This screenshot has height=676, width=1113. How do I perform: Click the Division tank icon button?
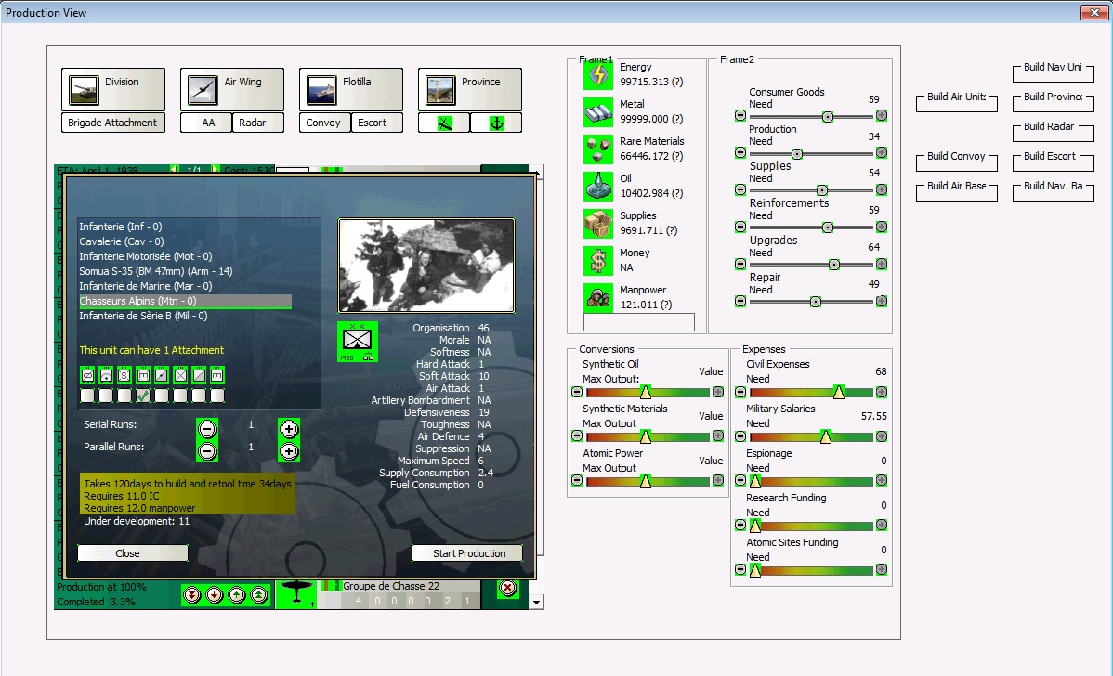click(x=84, y=90)
